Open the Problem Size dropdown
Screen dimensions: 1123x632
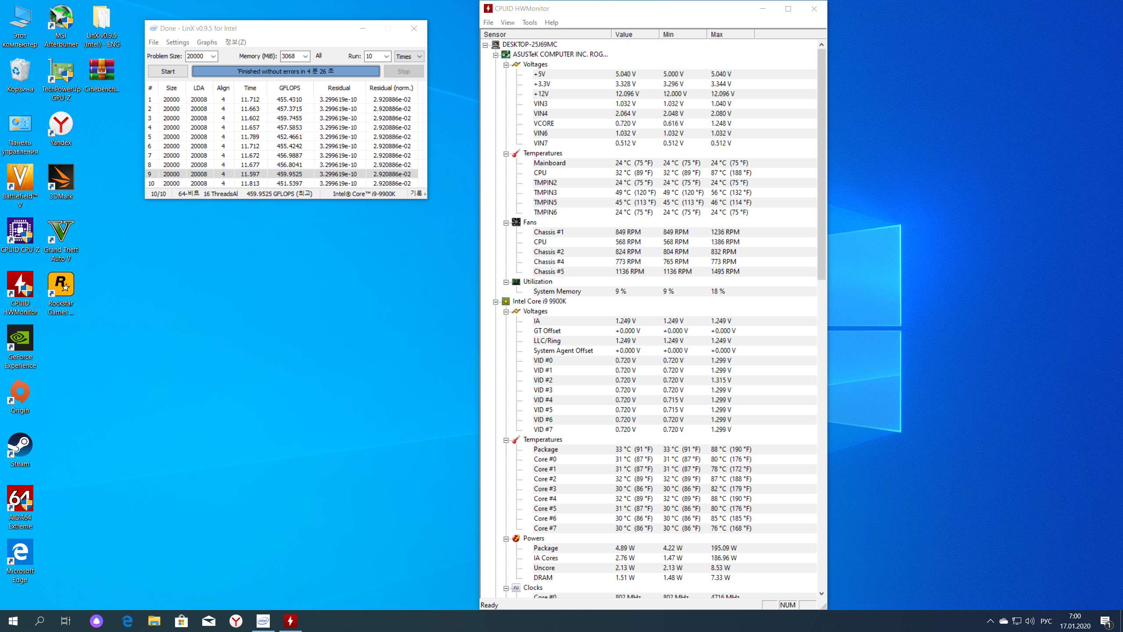point(213,56)
